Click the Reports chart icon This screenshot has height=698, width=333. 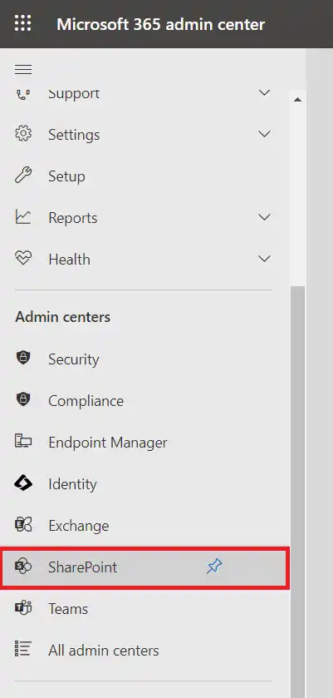(x=23, y=217)
